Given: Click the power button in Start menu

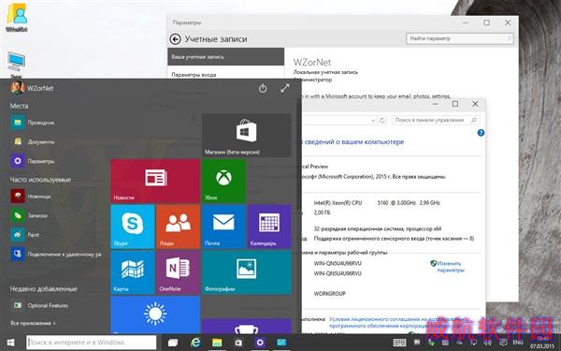Looking at the screenshot, I should tap(263, 88).
